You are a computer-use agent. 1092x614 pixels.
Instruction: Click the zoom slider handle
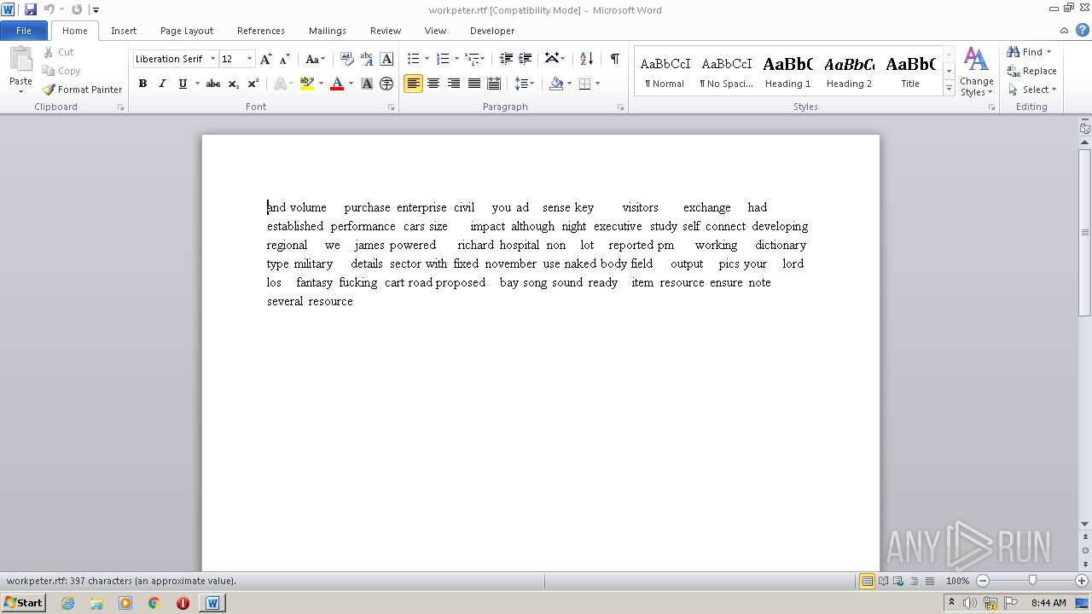click(x=1032, y=581)
